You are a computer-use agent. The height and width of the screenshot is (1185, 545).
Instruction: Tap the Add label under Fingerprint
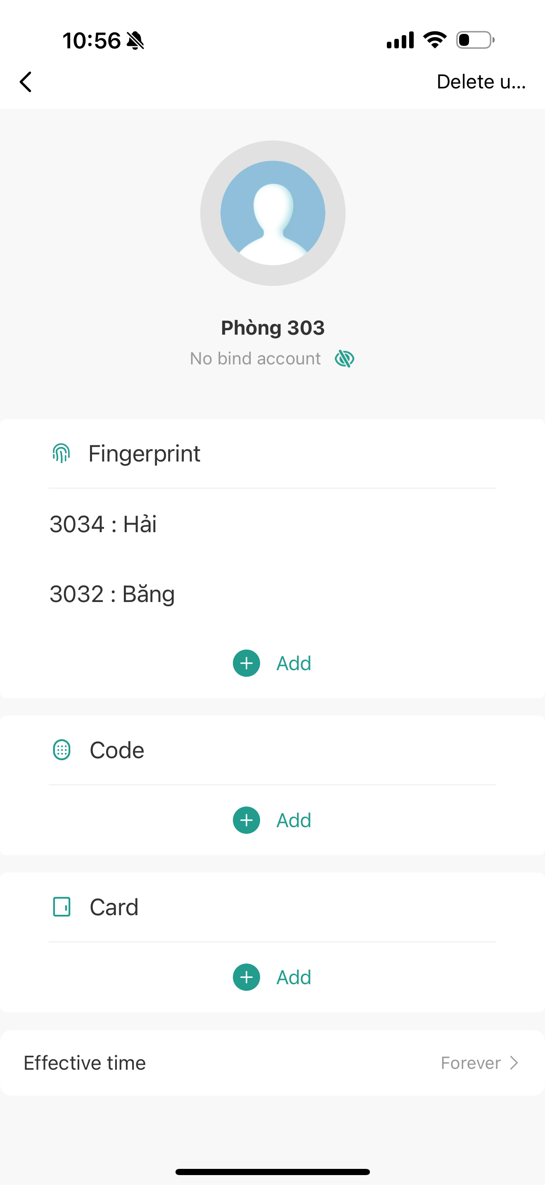tap(294, 663)
